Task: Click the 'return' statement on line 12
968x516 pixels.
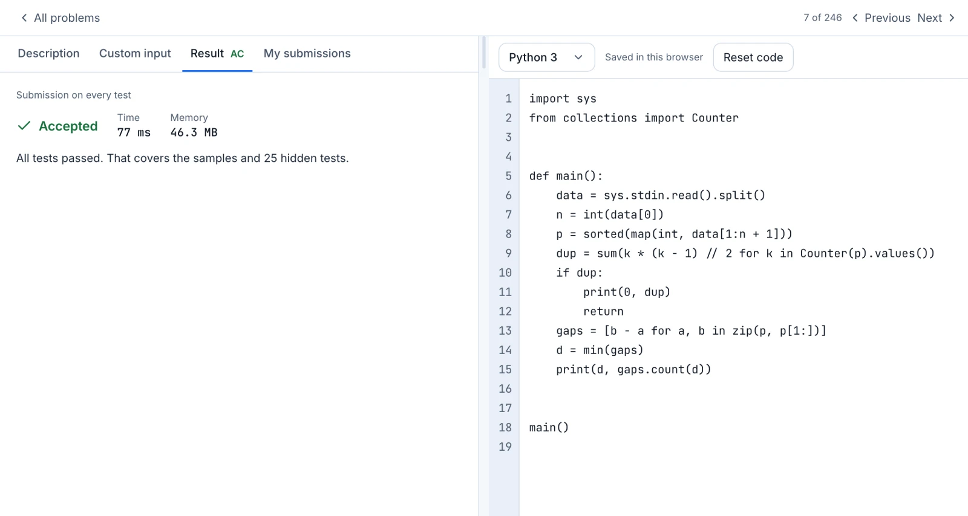Action: point(603,311)
